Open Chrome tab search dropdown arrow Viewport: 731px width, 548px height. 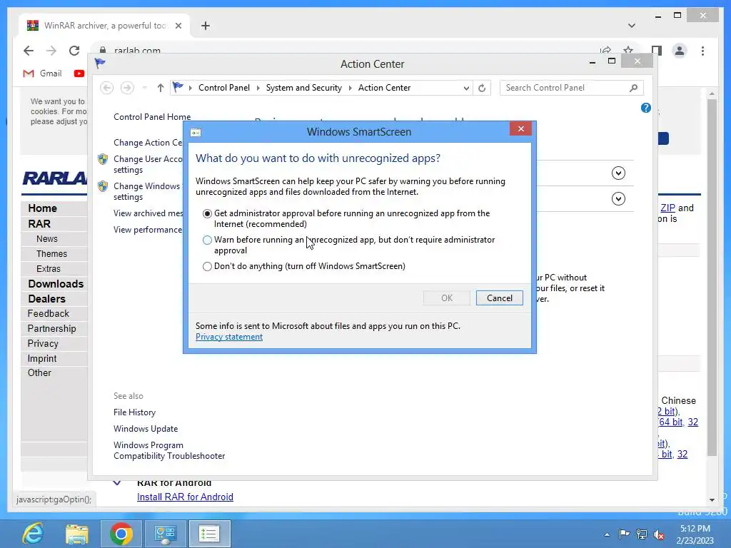pyautogui.click(x=632, y=26)
